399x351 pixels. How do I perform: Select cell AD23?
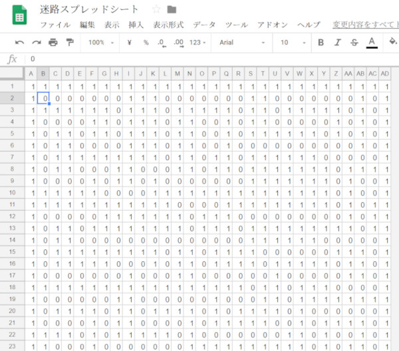click(x=385, y=346)
